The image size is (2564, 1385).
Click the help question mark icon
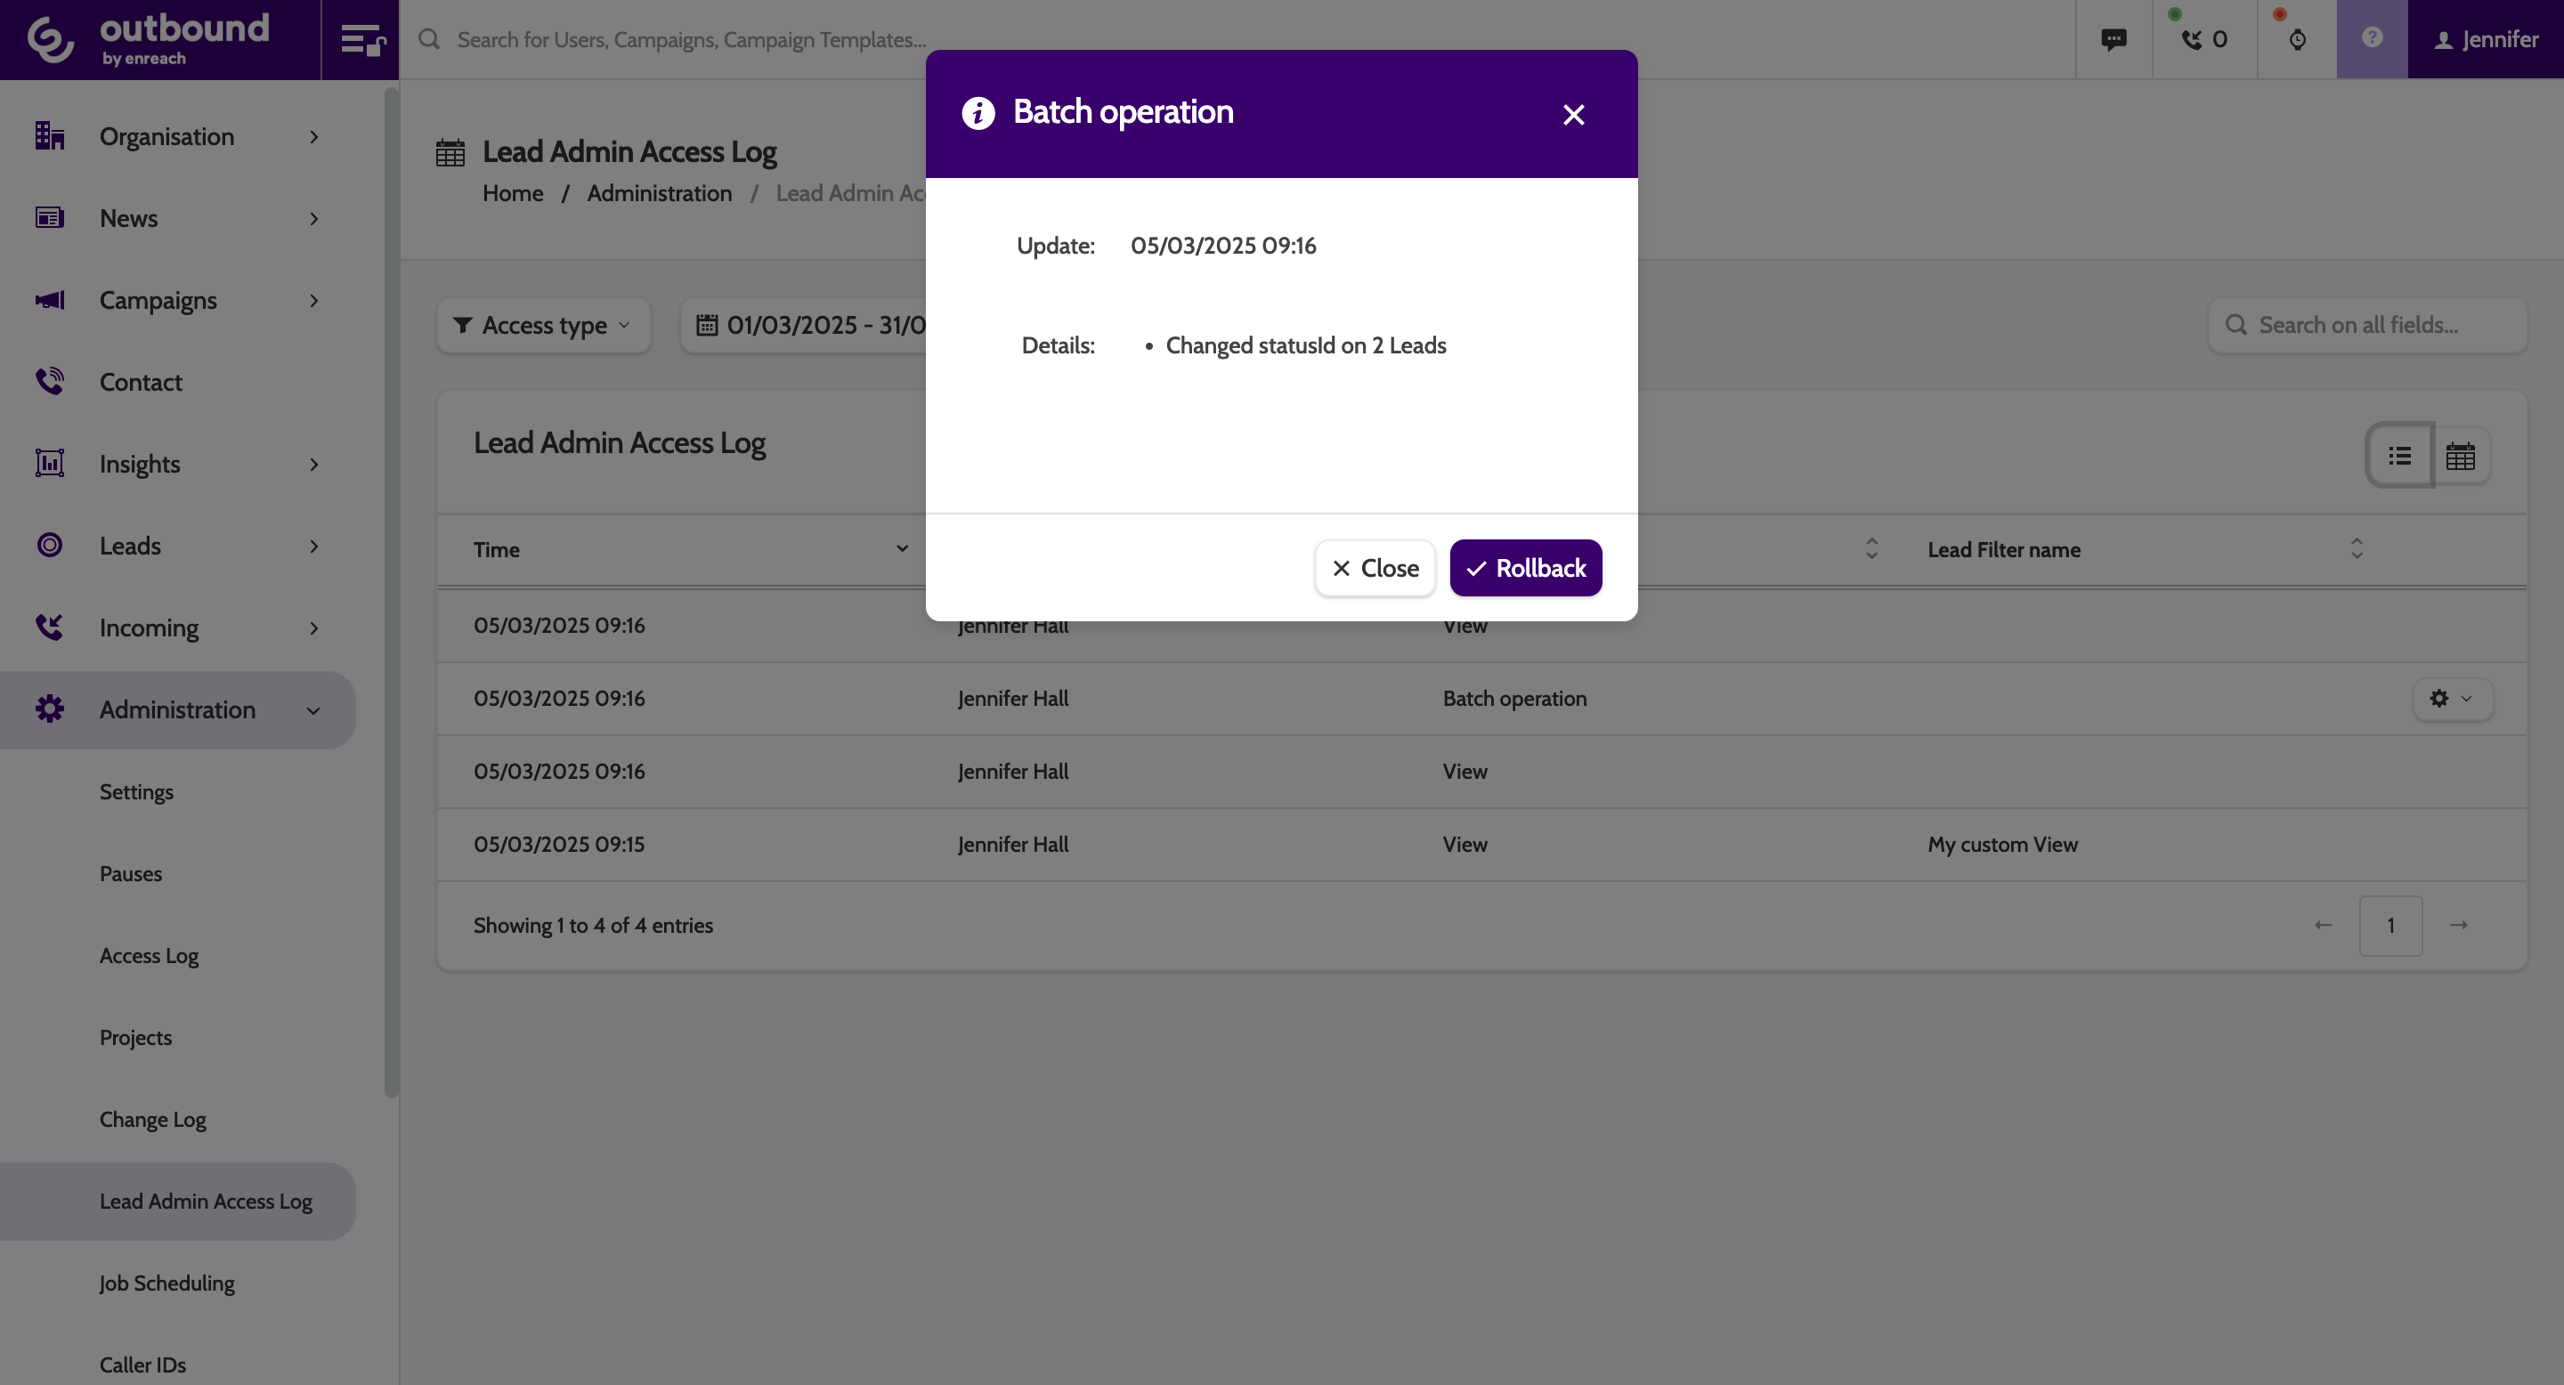(2371, 39)
